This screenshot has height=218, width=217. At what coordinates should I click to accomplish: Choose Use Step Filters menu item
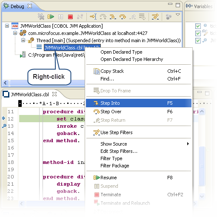[x=139, y=132]
